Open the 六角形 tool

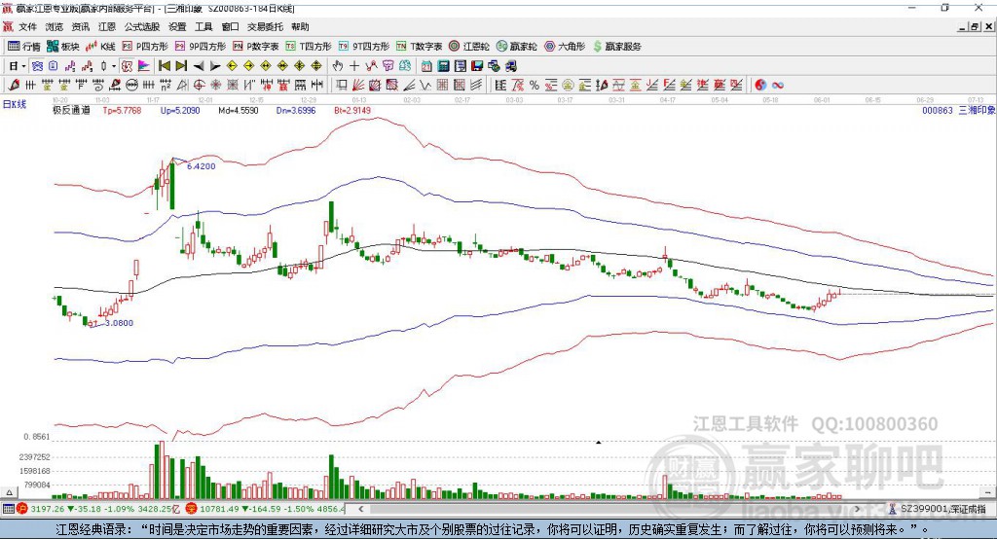[565, 47]
